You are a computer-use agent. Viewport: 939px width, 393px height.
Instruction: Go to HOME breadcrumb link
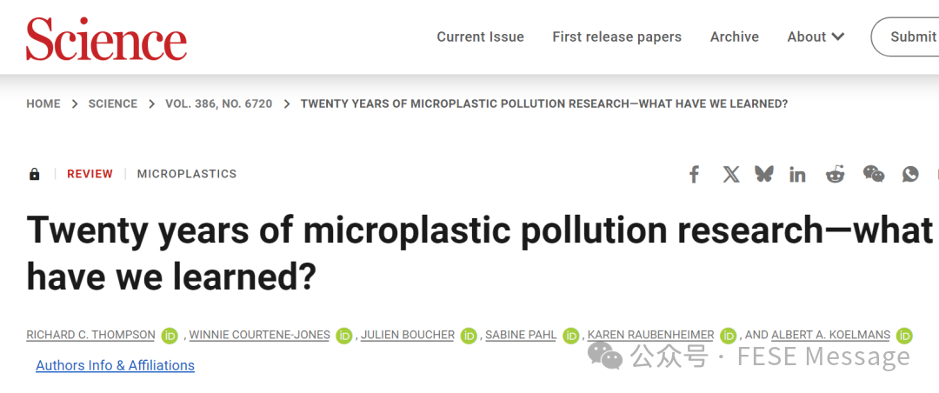click(43, 103)
